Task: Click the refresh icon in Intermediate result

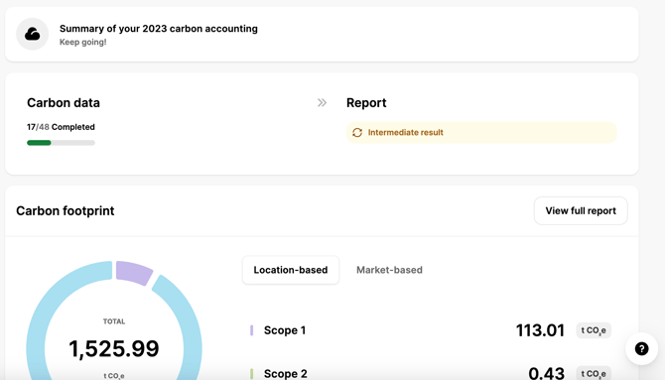Action: tap(357, 132)
